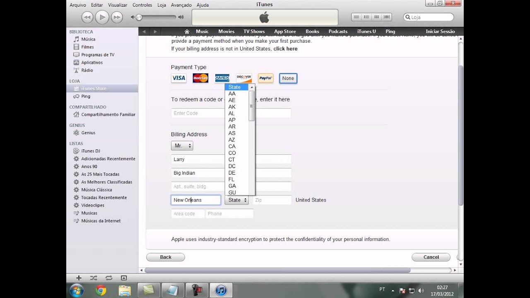This screenshot has width=530, height=298.
Task: Open the App Store tab
Action: pyautogui.click(x=285, y=31)
